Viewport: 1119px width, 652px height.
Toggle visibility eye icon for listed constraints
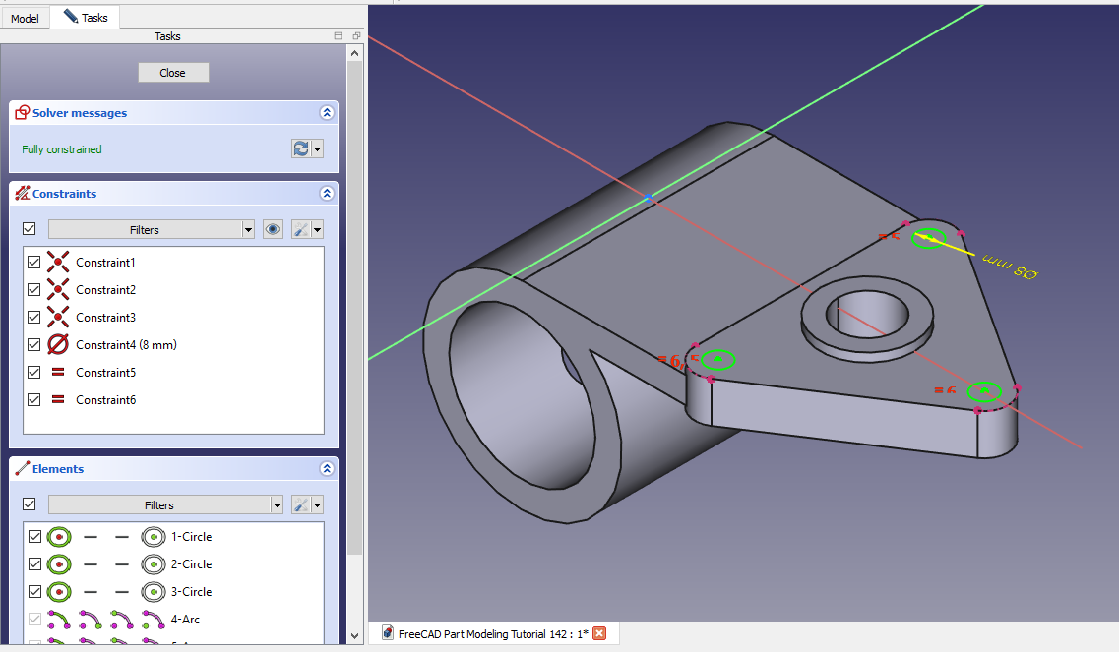tap(274, 229)
